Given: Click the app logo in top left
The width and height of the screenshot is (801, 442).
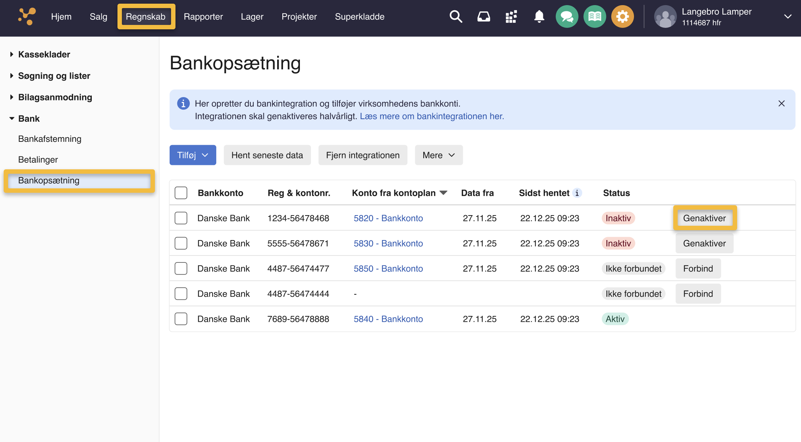Looking at the screenshot, I should [27, 16].
